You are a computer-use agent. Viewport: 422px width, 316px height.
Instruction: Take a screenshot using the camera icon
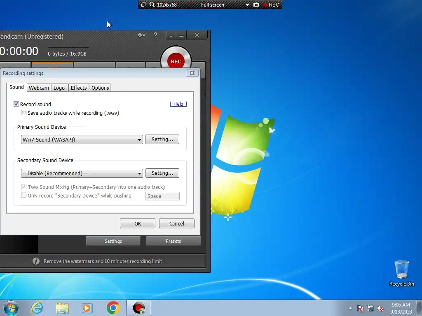(x=256, y=5)
